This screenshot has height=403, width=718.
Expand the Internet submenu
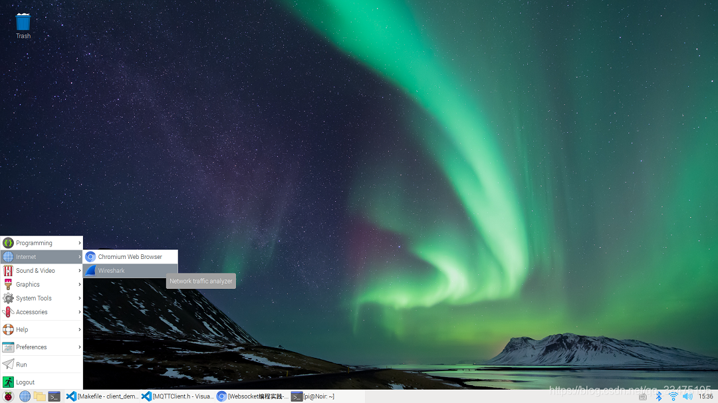coord(42,257)
